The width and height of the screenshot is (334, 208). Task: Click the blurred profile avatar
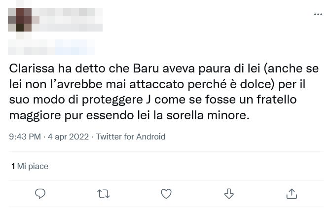tap(20, 20)
